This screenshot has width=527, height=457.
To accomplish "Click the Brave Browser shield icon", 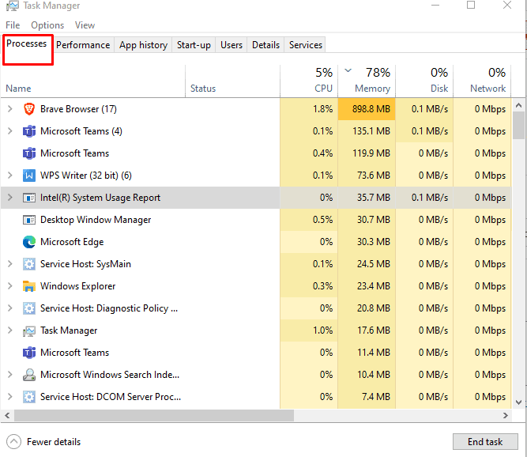I will coord(29,109).
